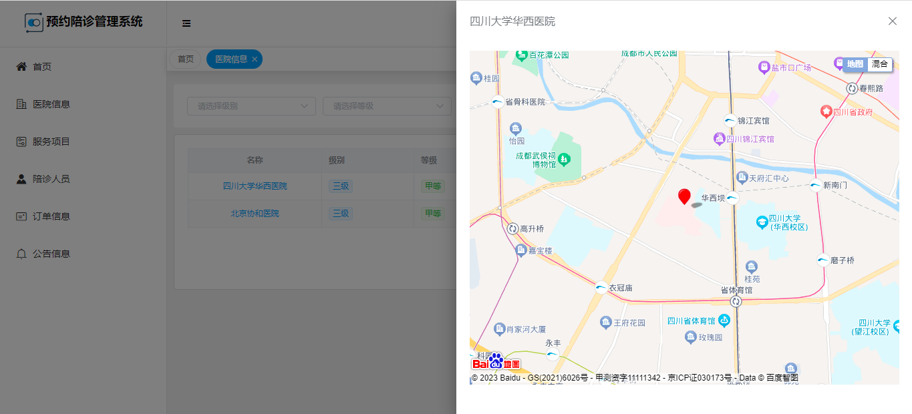The image size is (912, 414).
Task: Open the 请选择级别 dropdown
Action: (x=251, y=106)
